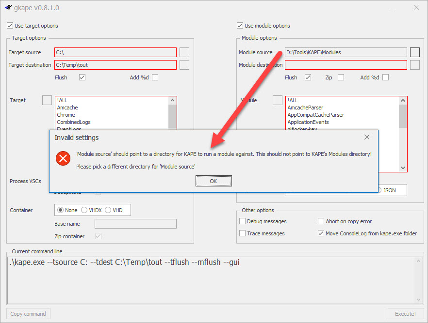Image resolution: width=428 pixels, height=323 pixels.
Task: Click the Execute! button
Action: [x=406, y=314]
